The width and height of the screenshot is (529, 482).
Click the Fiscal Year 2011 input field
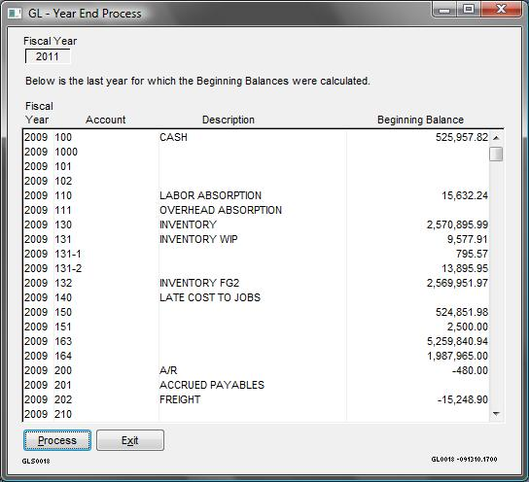point(48,56)
